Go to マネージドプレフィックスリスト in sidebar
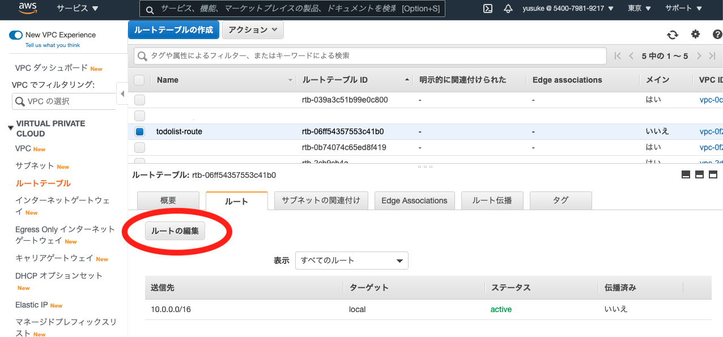This screenshot has height=337, width=723. click(x=66, y=327)
